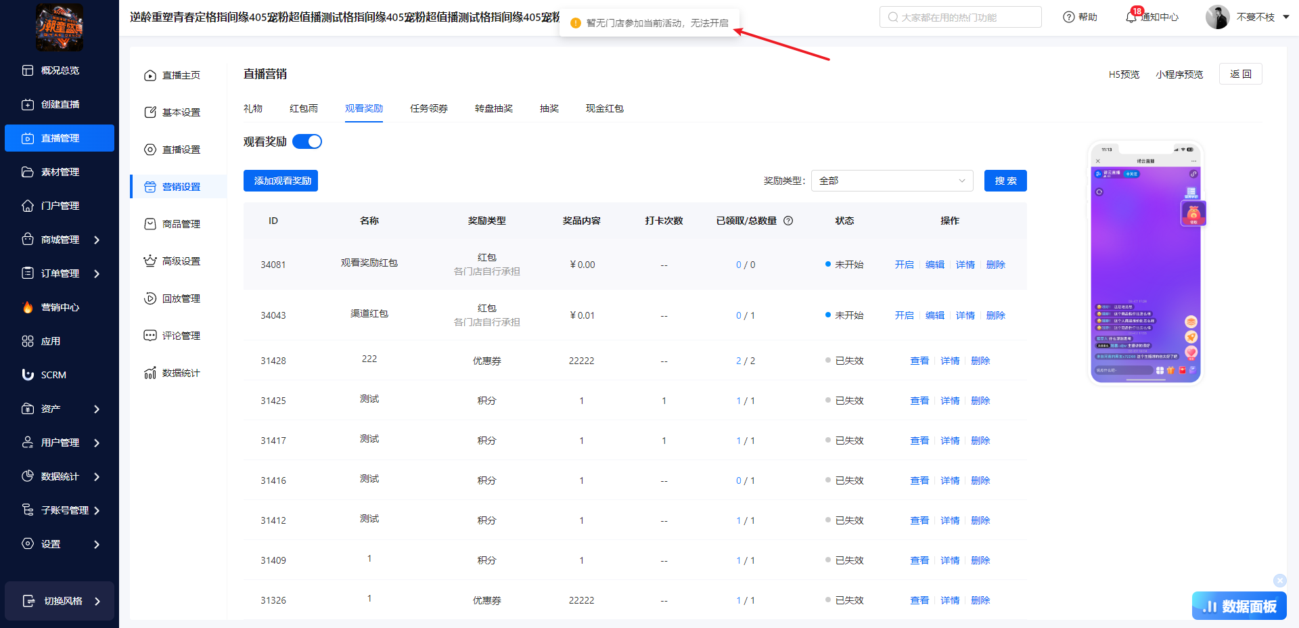Click the notification bell icon

click(x=1131, y=17)
